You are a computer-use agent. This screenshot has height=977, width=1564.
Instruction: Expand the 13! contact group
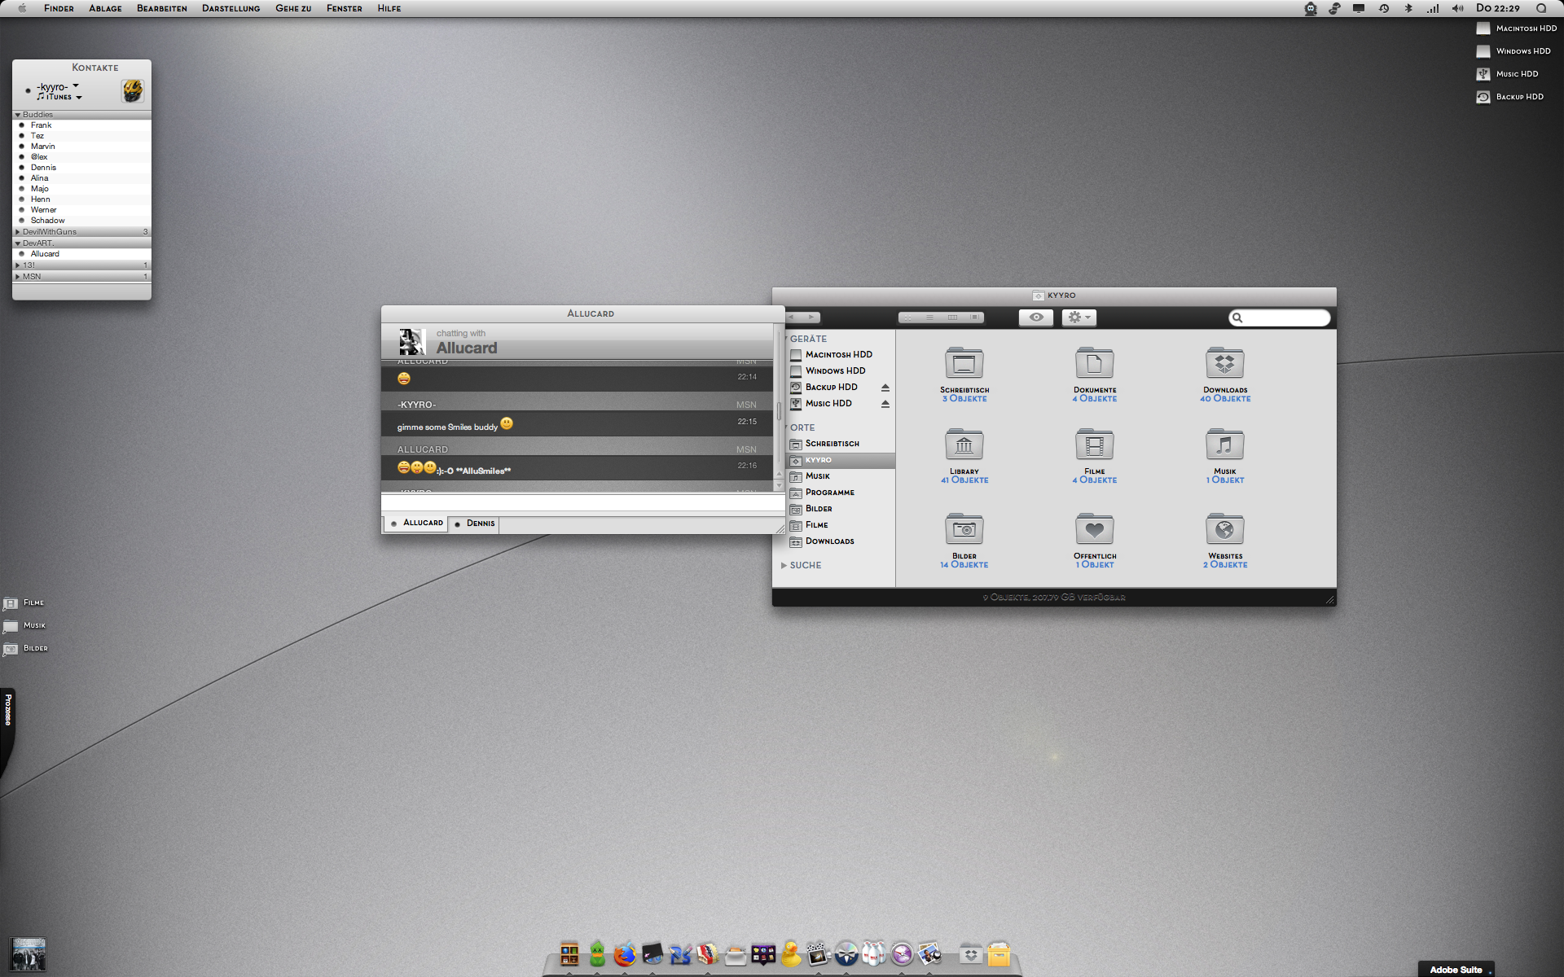(17, 265)
